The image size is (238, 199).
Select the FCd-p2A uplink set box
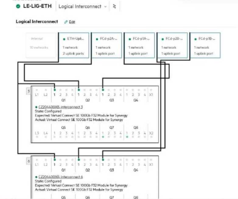click(x=107, y=45)
